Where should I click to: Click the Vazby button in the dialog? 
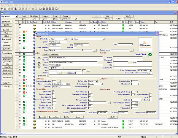coord(78,117)
